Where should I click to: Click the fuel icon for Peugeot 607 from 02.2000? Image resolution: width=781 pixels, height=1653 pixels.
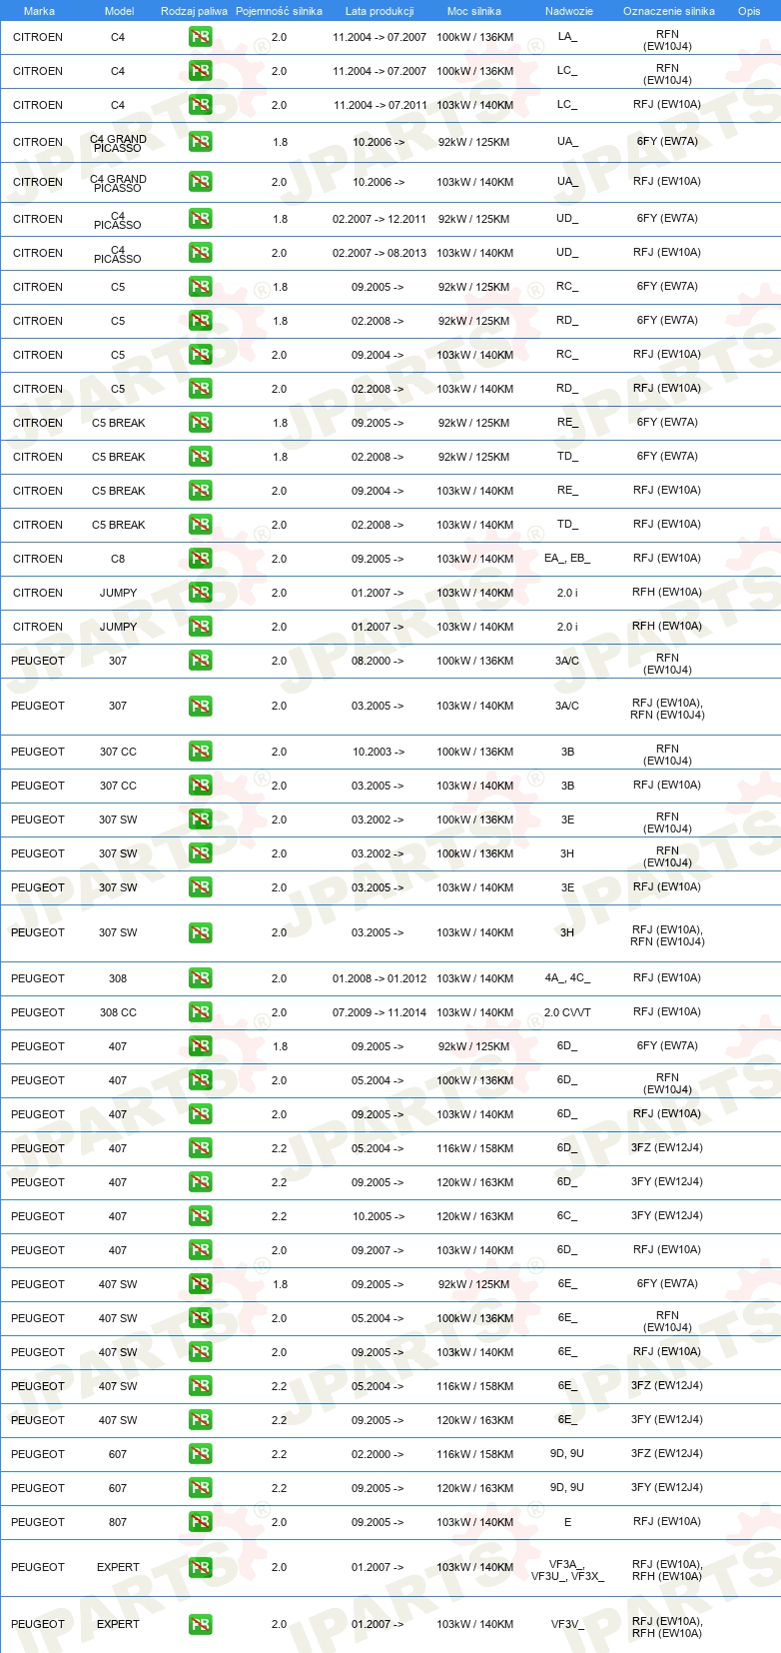point(200,1454)
